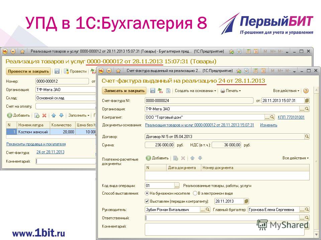Open 'Все действия' menu in invoice toolbar
The width and height of the screenshot is (321, 240).
286,91
